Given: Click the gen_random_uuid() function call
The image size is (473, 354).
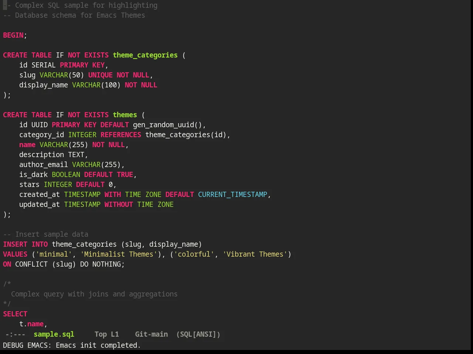Looking at the screenshot, I should coord(167,125).
